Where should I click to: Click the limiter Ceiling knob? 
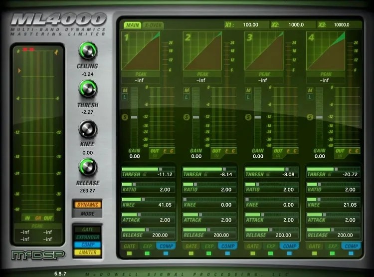pyautogui.click(x=88, y=51)
